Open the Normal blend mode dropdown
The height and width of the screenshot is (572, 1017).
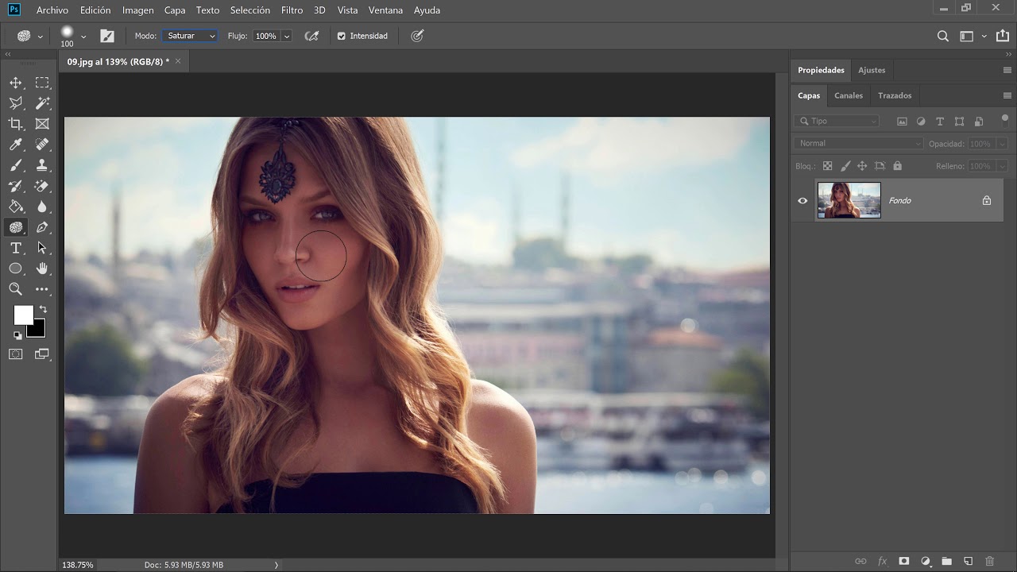[858, 144]
